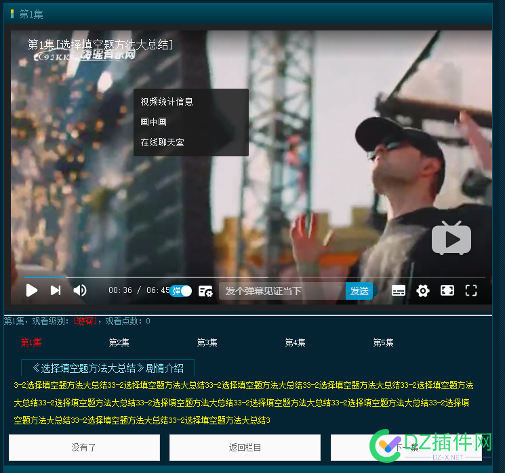This screenshot has height=473, width=505.
Task: Select 画中画 in context menu
Action: [154, 122]
